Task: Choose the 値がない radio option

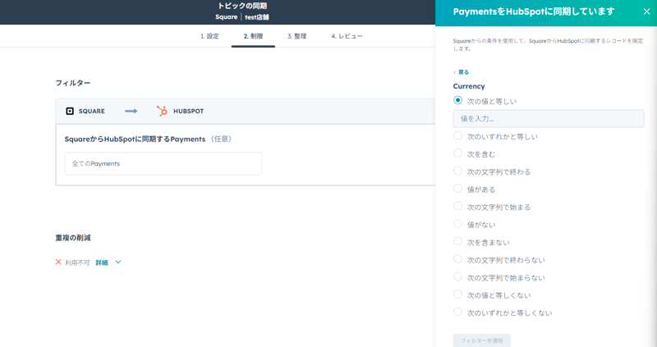Action: pyautogui.click(x=458, y=224)
